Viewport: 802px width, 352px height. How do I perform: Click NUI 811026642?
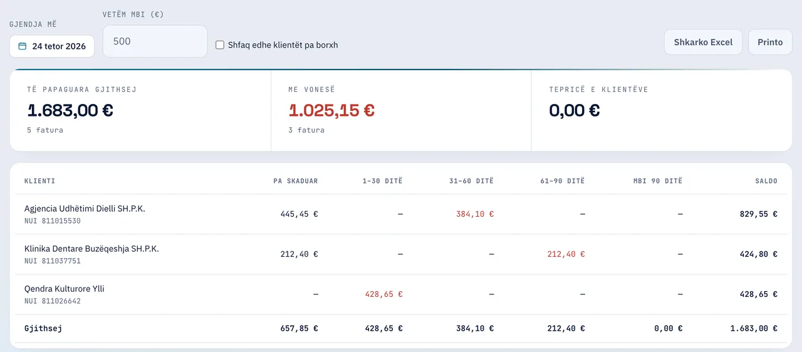pos(53,301)
